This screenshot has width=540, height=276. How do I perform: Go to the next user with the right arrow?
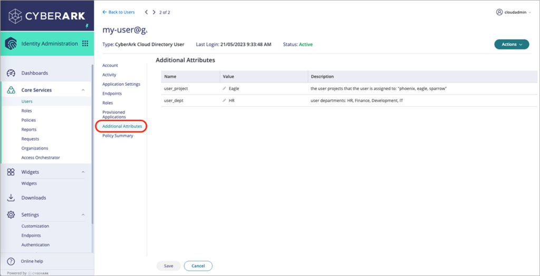tap(154, 12)
